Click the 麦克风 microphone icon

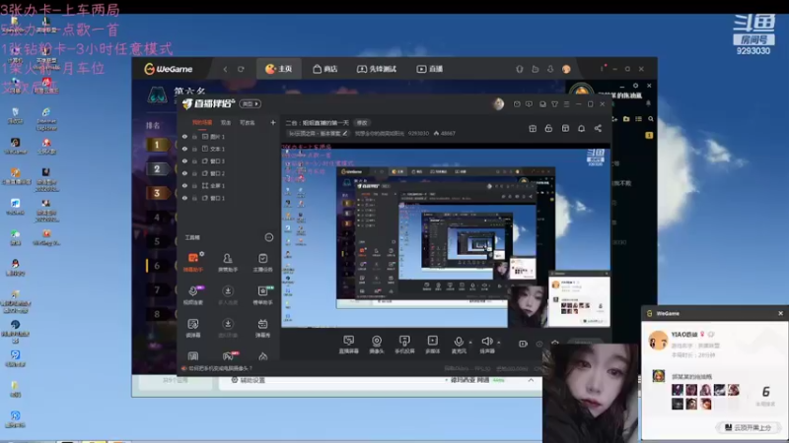(459, 344)
